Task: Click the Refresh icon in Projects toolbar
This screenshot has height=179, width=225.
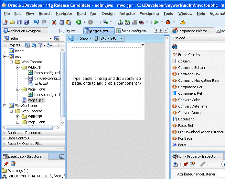Action: click(x=34, y=45)
